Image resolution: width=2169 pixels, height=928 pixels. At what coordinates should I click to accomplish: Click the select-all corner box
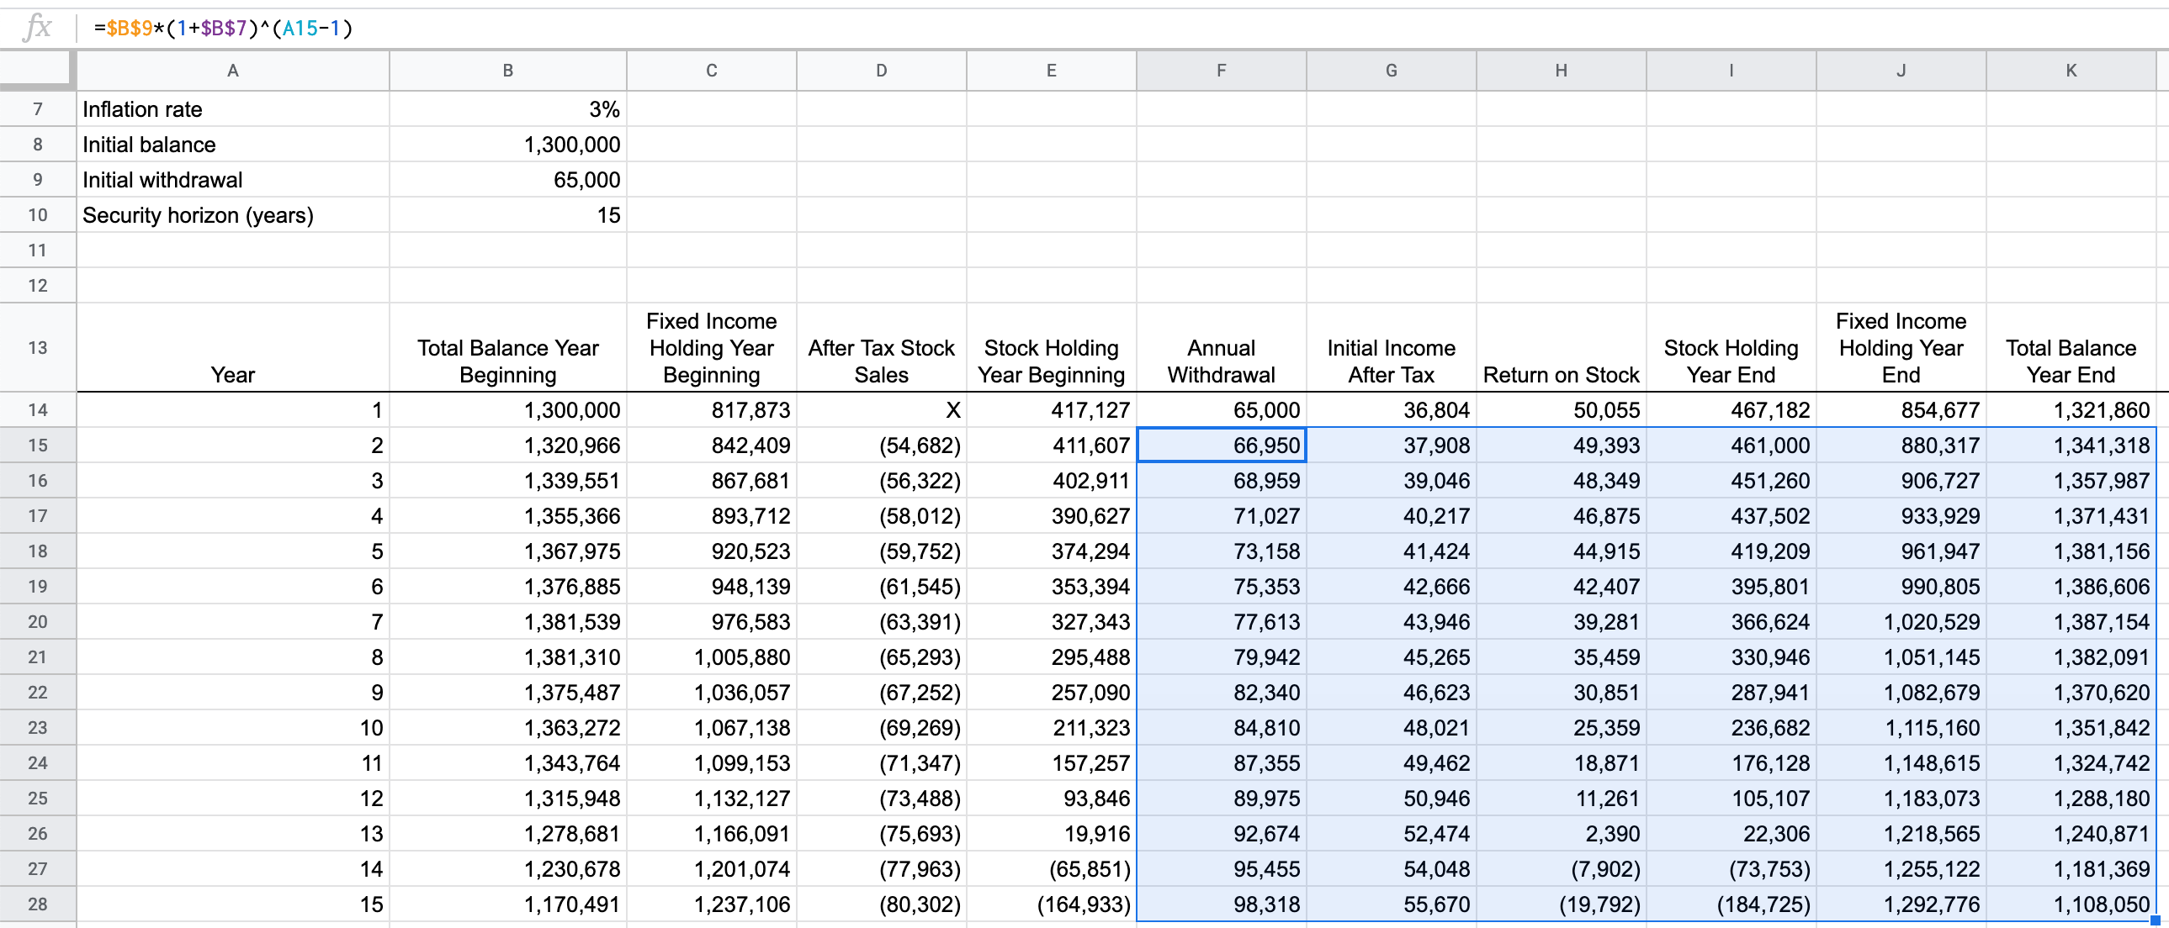pyautogui.click(x=36, y=69)
